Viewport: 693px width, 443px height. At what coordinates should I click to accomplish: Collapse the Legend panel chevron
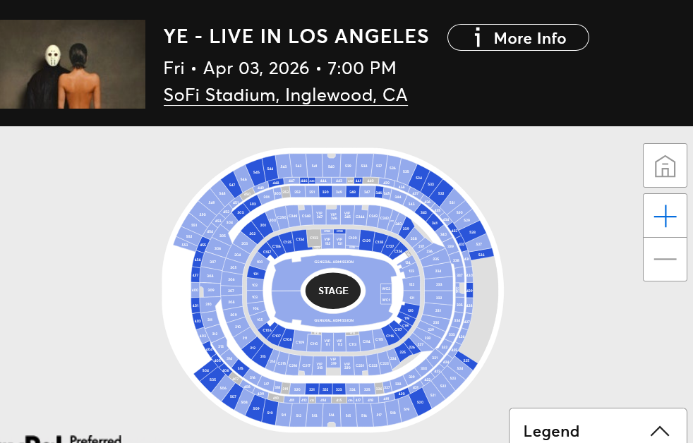pyautogui.click(x=659, y=431)
